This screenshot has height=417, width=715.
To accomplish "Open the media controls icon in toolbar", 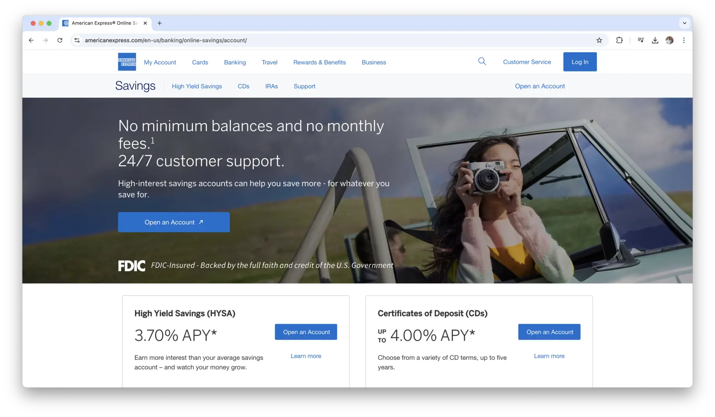I will click(640, 40).
